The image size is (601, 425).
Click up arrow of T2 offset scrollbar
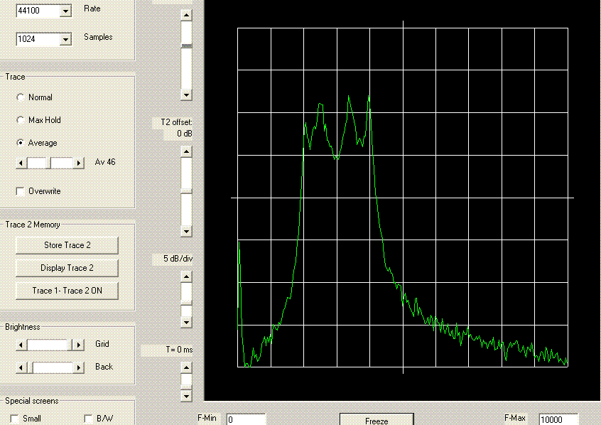tap(186, 151)
